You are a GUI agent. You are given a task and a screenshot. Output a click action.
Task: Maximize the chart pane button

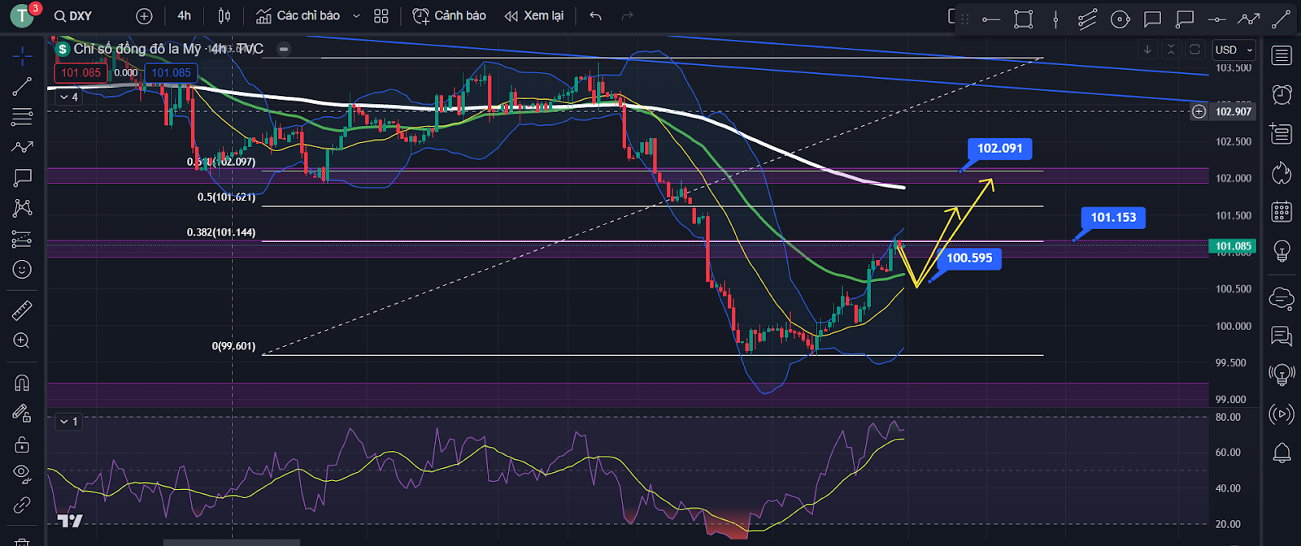(x=1194, y=50)
